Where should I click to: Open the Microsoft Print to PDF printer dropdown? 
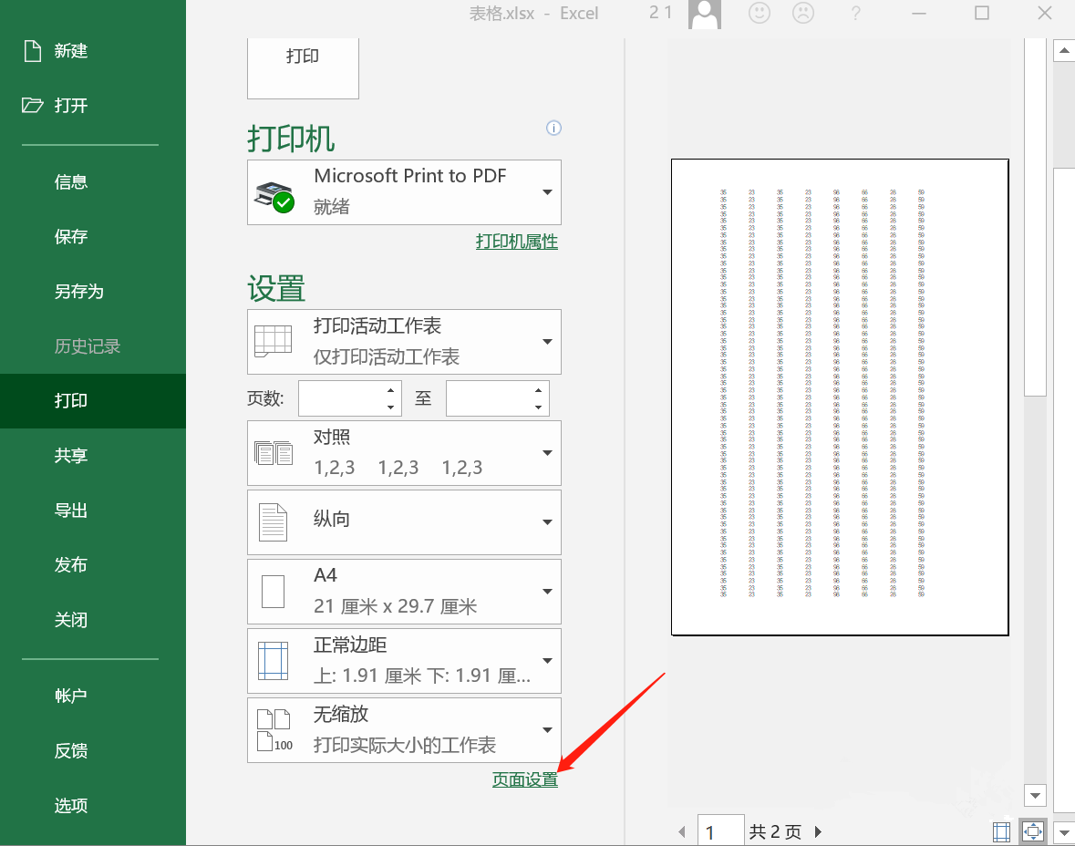click(404, 192)
